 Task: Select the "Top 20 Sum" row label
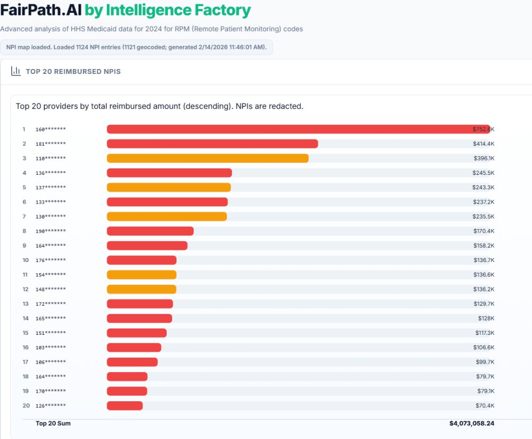53,424
